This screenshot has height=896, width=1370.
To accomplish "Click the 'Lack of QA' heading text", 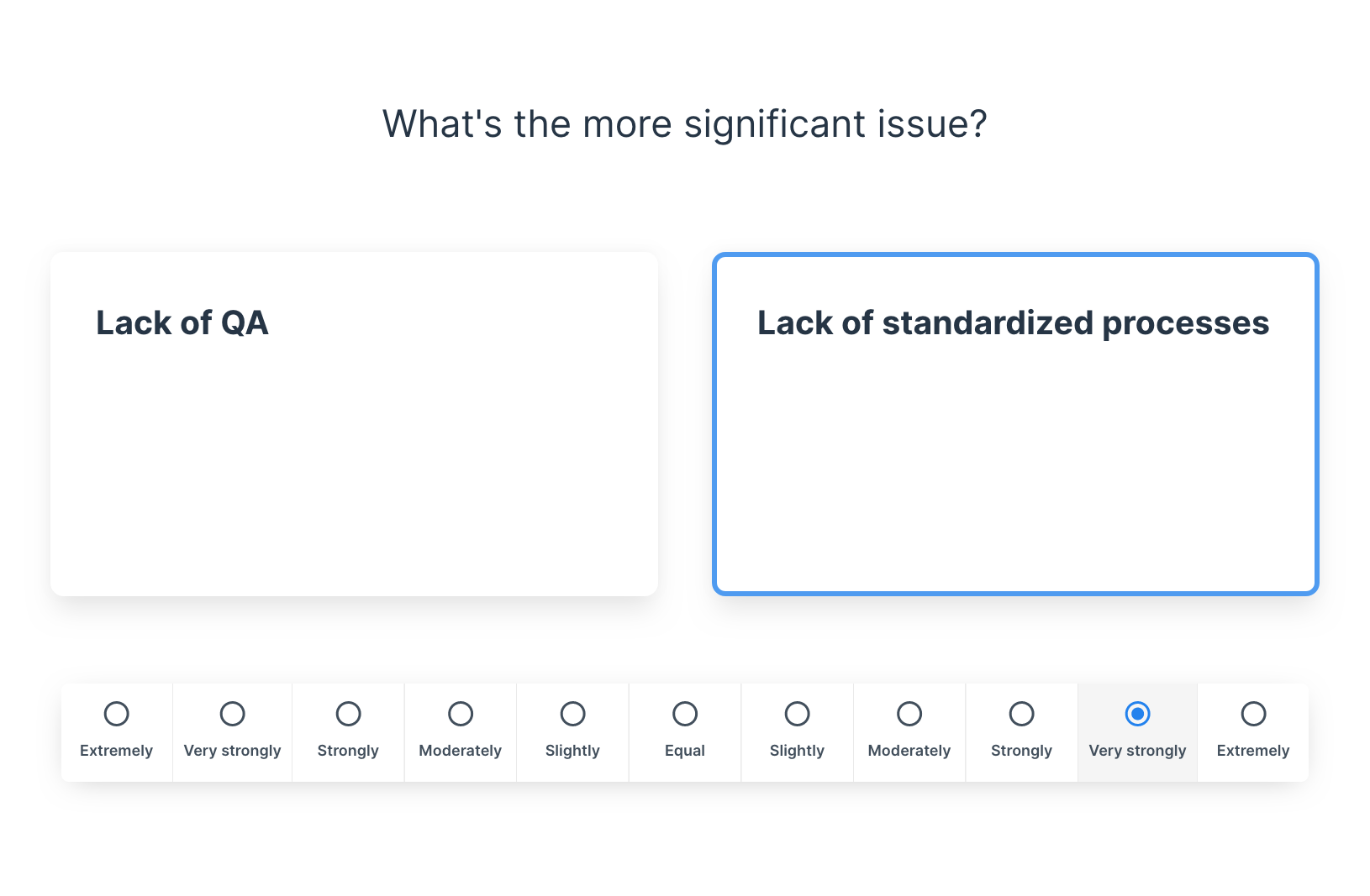I will click(x=182, y=323).
